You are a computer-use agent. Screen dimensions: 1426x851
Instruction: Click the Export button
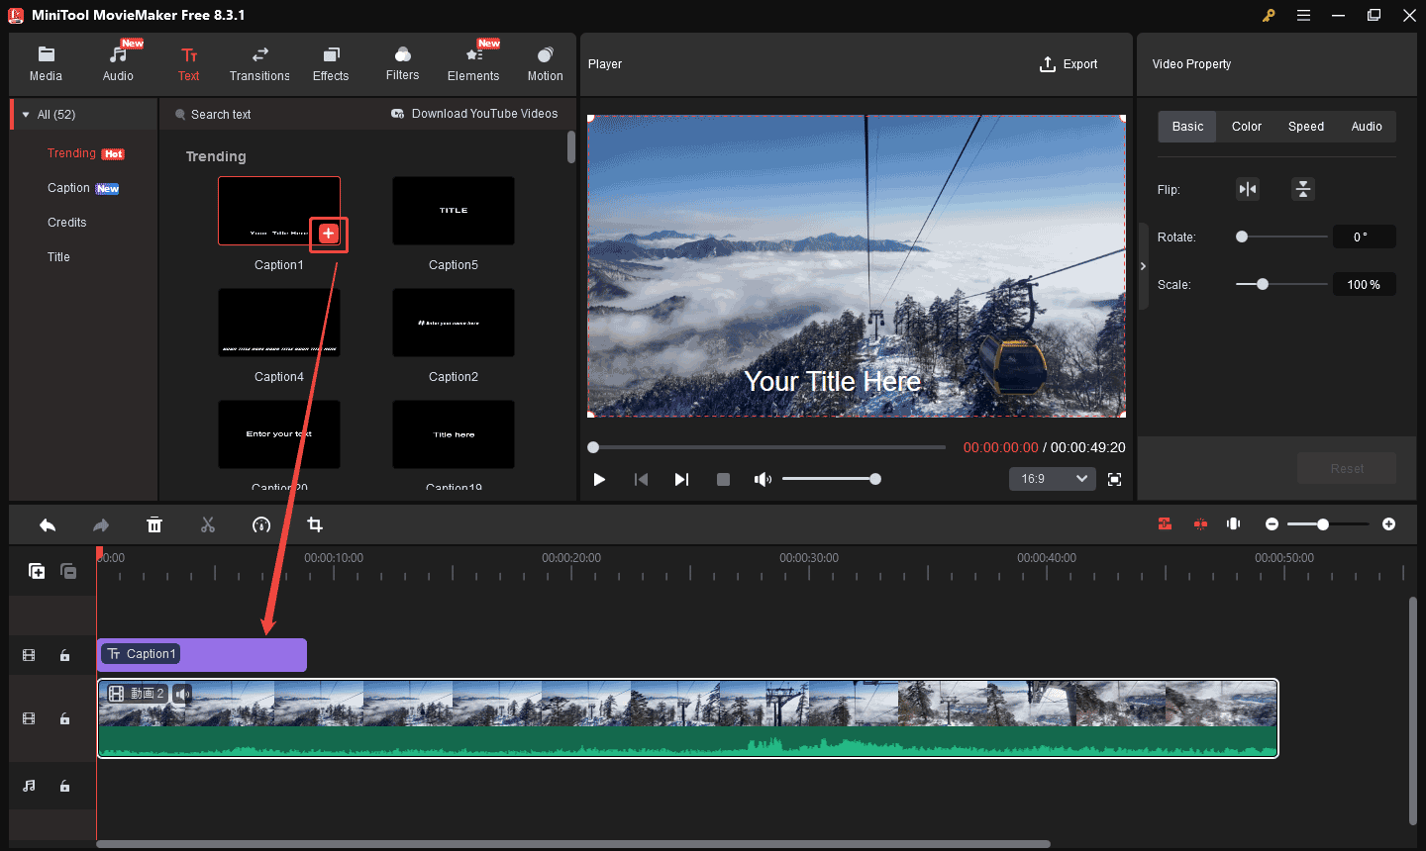tap(1069, 64)
